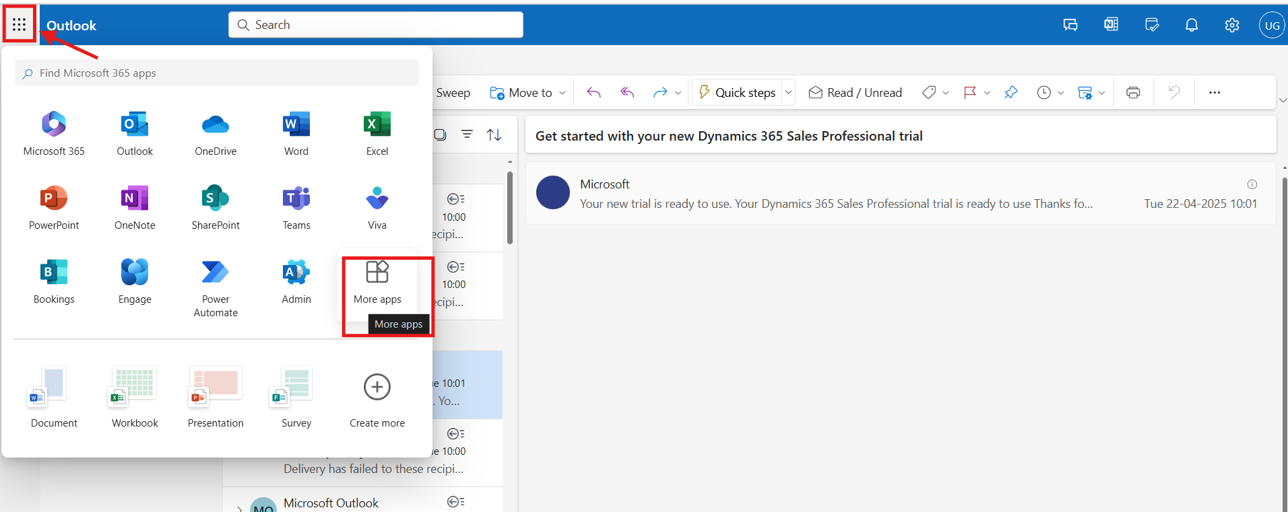1288x512 pixels.
Task: Toggle Read / Unread status
Action: tap(855, 93)
